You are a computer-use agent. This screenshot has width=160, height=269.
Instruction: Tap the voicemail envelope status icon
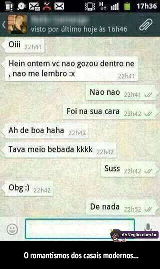pyautogui.click(x=34, y=6)
